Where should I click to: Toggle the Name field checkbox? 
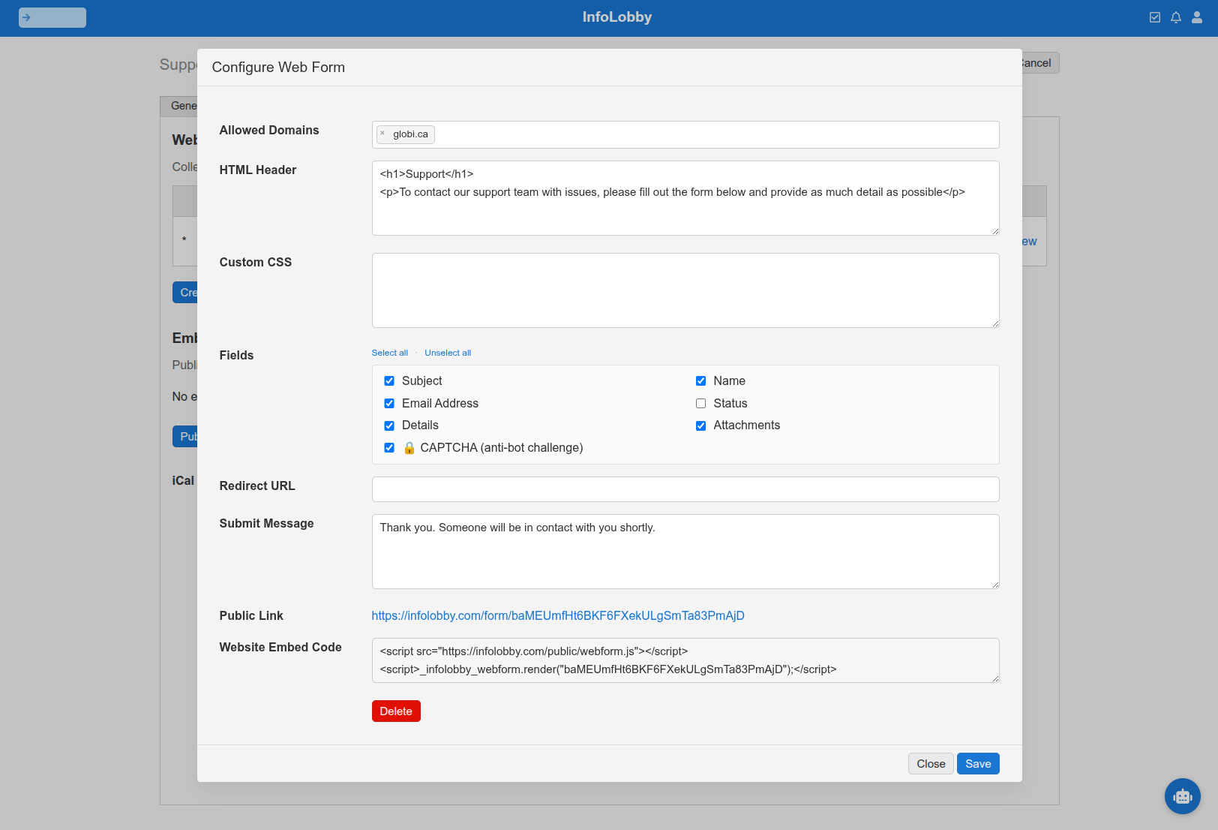(700, 381)
